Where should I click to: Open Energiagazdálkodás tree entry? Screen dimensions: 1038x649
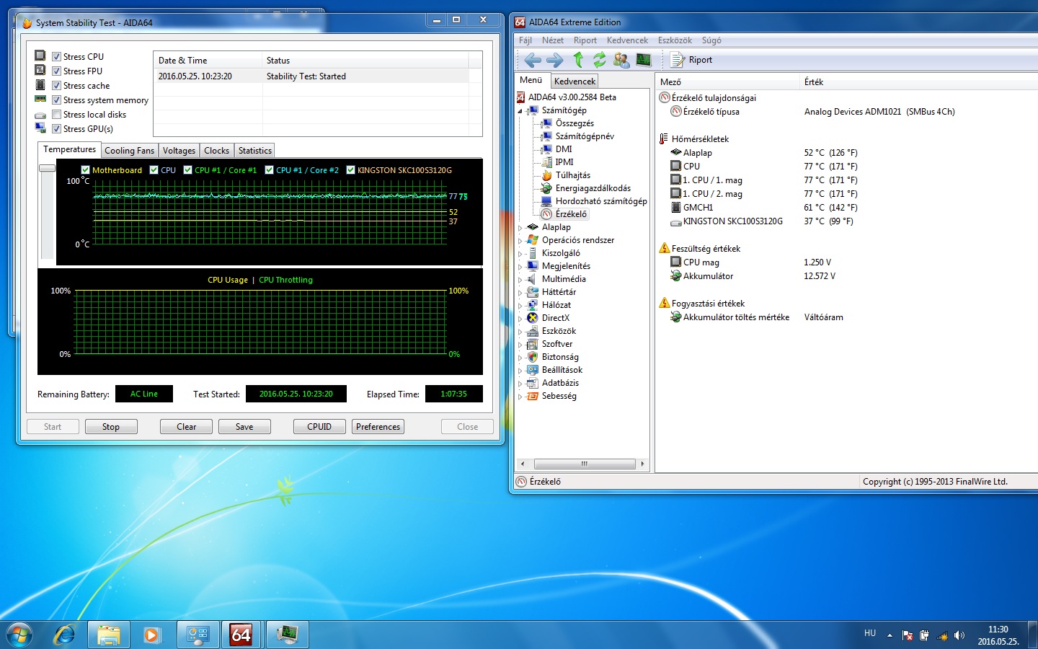pos(593,188)
